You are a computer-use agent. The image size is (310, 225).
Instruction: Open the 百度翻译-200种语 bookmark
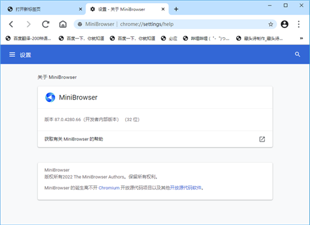[29, 38]
